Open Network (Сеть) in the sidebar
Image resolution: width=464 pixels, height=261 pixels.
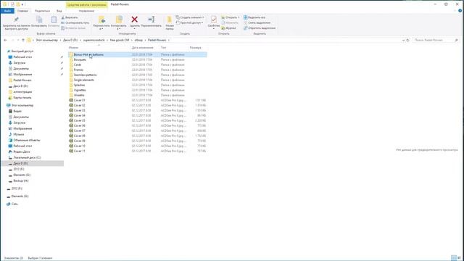(14, 204)
